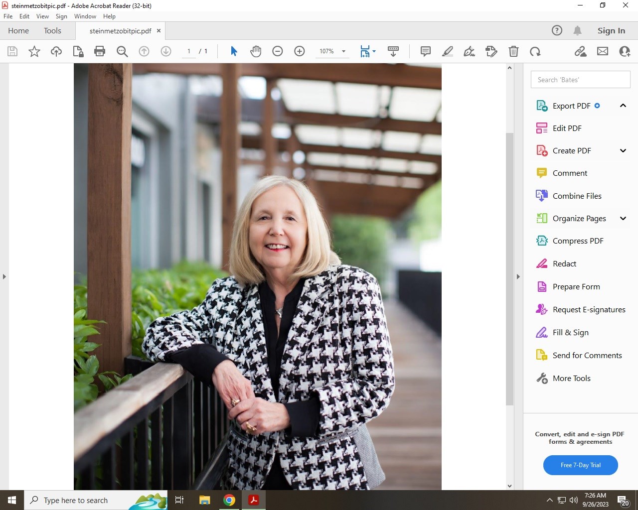This screenshot has width=638, height=510.
Task: Collapse the right tools pane
Action: (518, 276)
